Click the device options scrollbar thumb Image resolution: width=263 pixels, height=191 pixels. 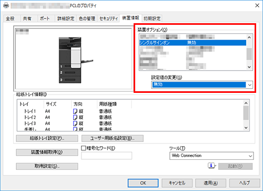(x=249, y=54)
